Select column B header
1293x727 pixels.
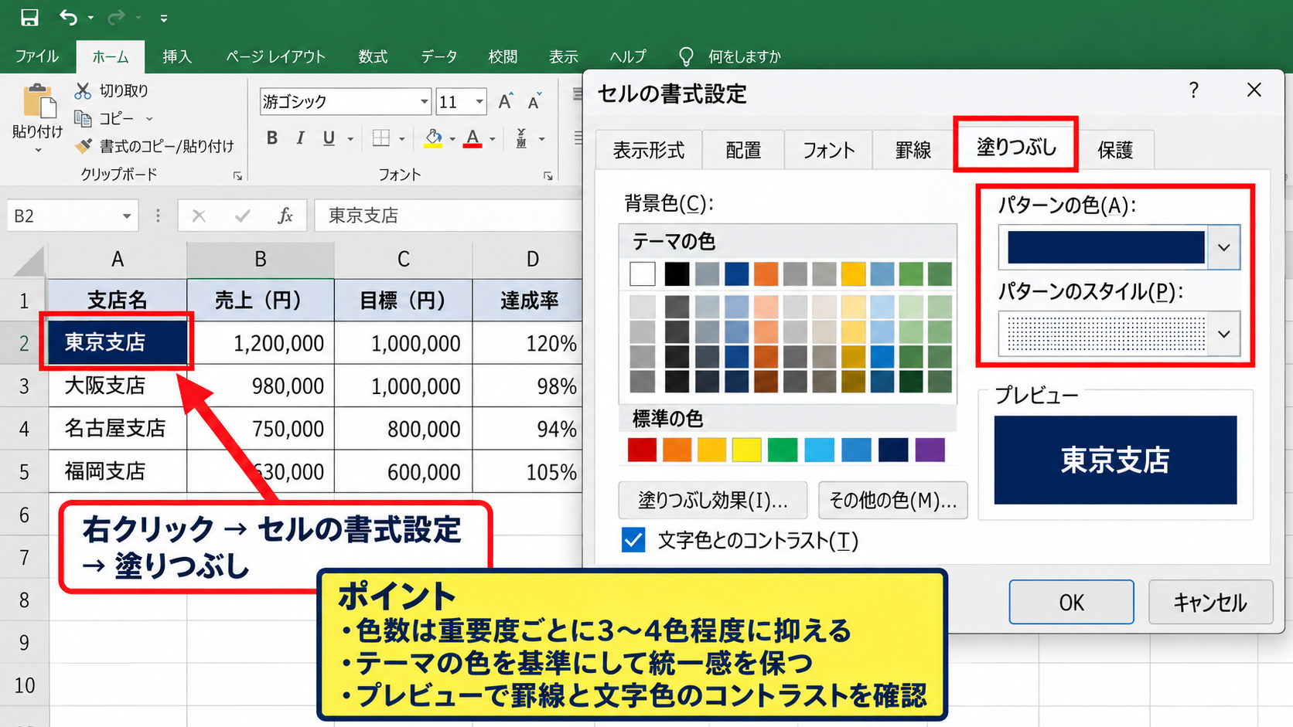[261, 260]
